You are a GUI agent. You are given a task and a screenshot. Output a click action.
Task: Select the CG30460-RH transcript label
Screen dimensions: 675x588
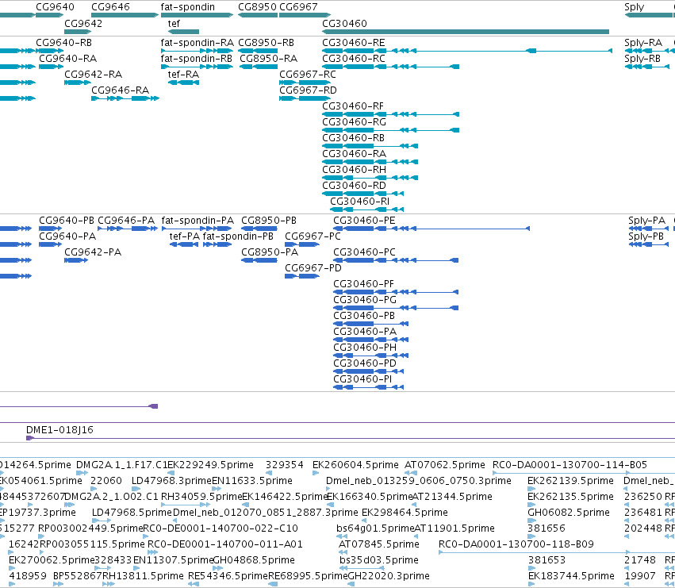(x=354, y=170)
